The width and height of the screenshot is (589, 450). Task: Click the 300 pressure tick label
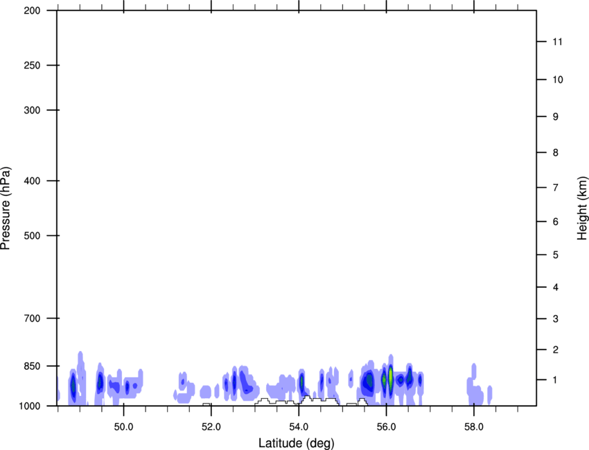pyautogui.click(x=32, y=110)
